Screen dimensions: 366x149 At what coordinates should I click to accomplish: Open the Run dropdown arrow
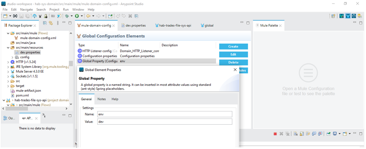(82, 16)
